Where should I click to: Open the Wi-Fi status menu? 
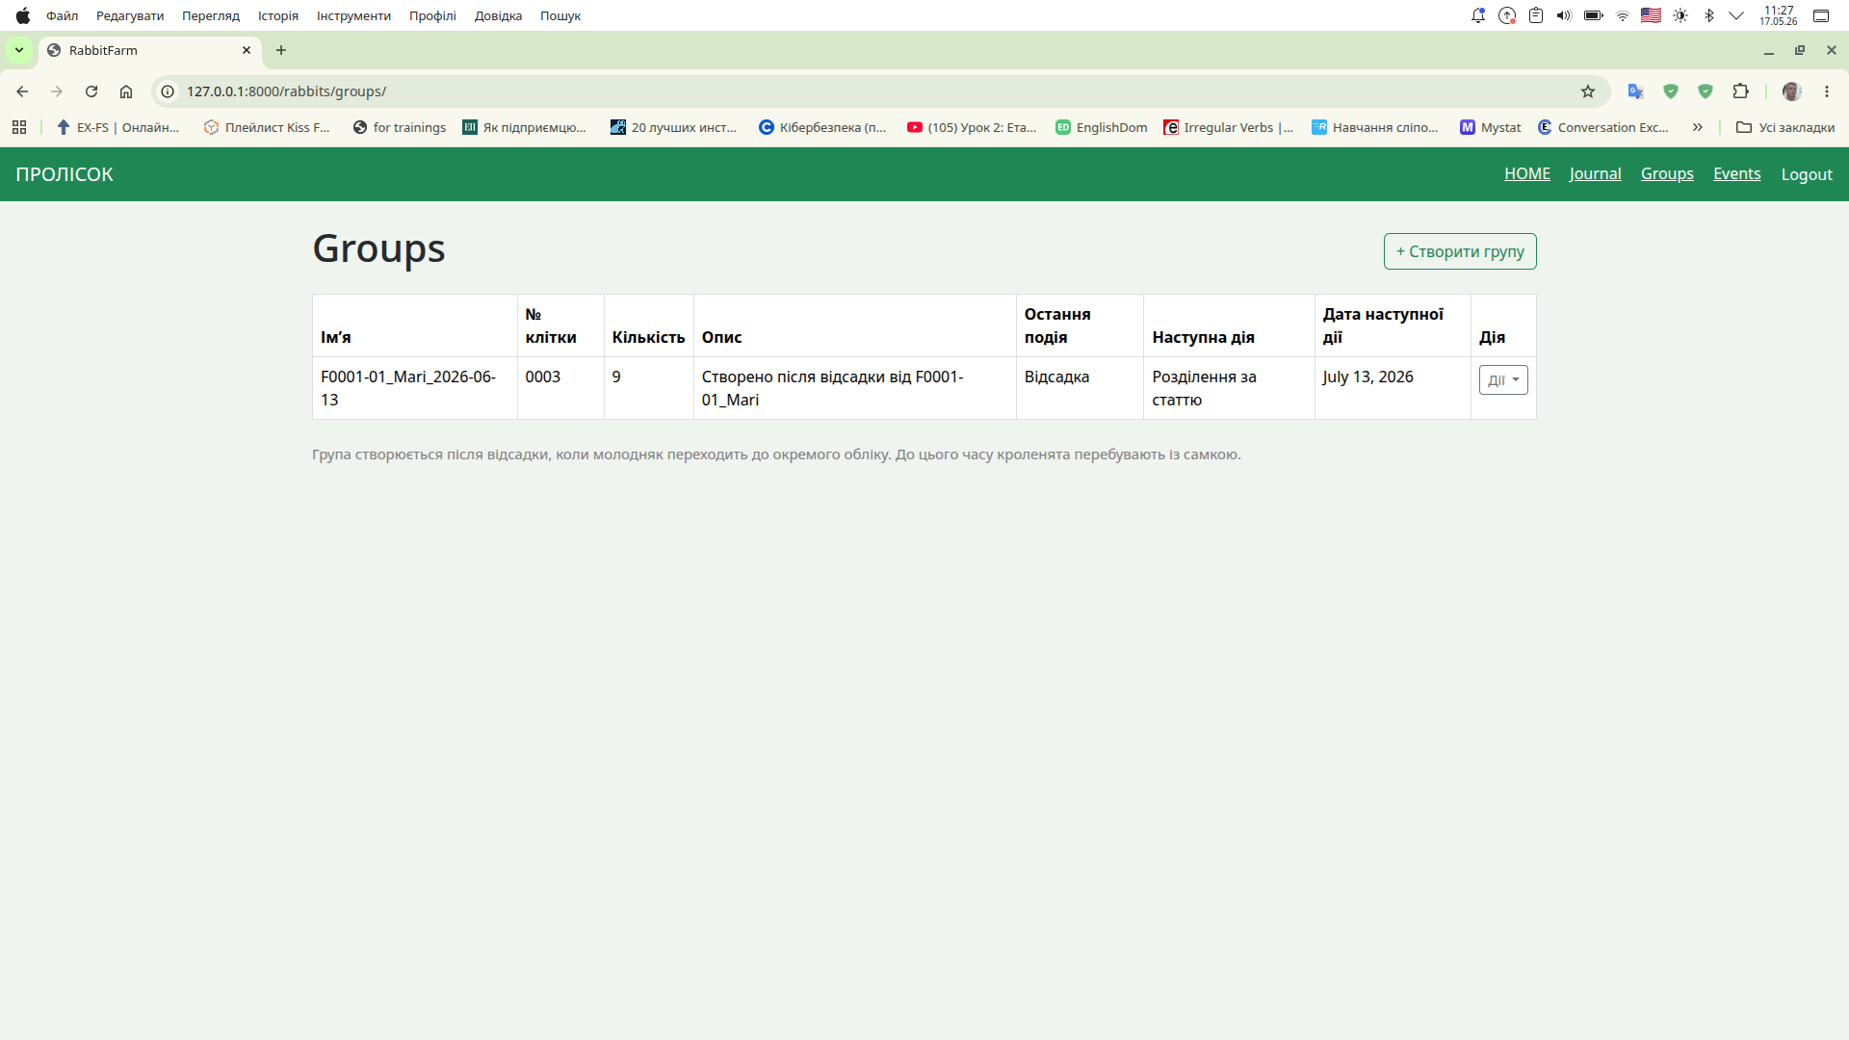(1623, 15)
